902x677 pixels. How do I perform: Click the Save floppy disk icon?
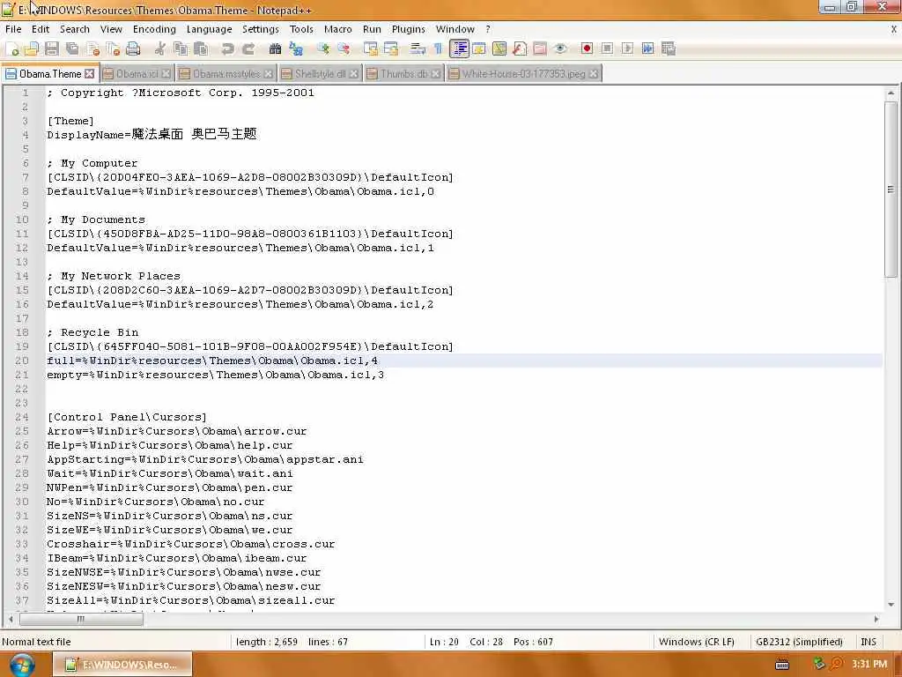(52, 49)
